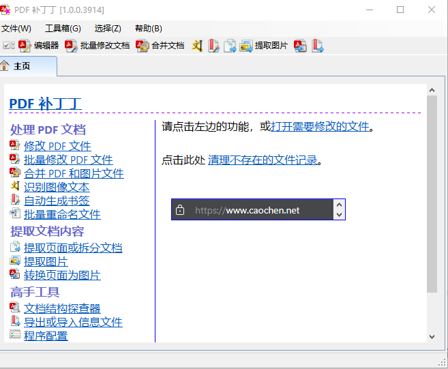Open the 自动生成书签 link
The height and width of the screenshot is (369, 448).
[57, 201]
